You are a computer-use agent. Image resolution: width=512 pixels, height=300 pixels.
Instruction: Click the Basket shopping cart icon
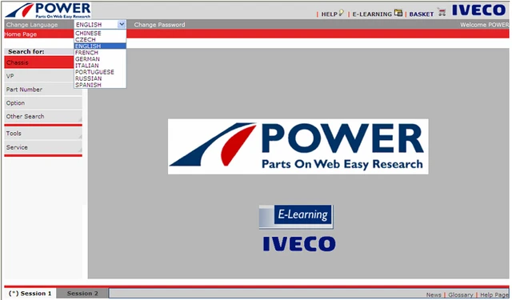click(442, 13)
